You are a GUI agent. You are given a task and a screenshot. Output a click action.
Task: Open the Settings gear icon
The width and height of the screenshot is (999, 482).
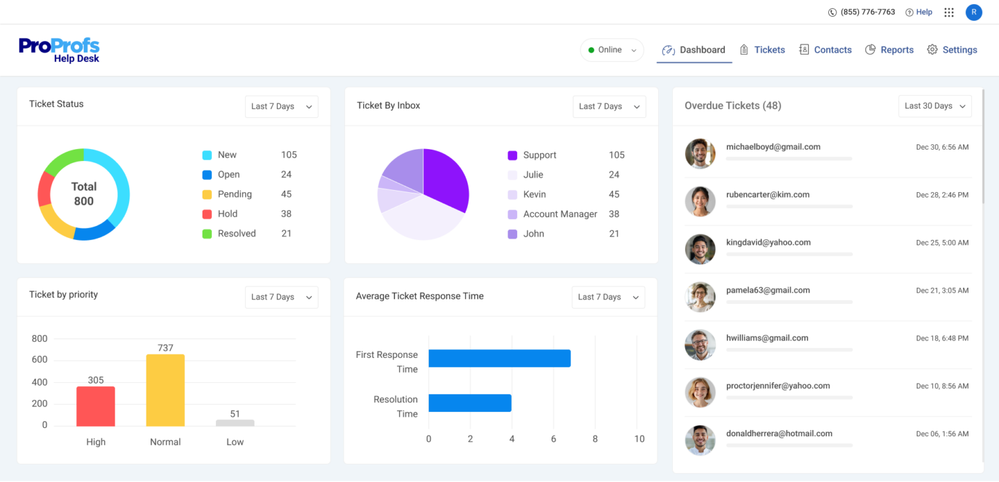[933, 49]
